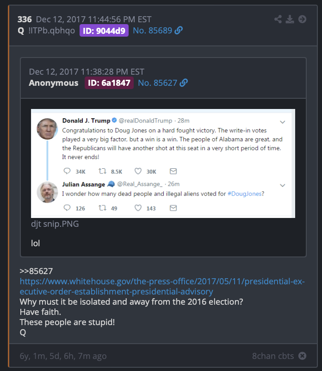
Task: Click the download icon in post header
Action: click(x=290, y=19)
